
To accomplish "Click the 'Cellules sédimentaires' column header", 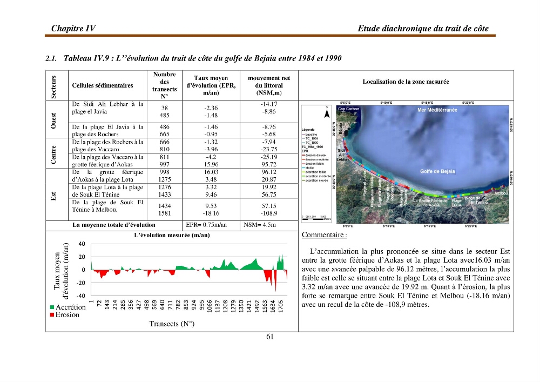I will (103, 85).
